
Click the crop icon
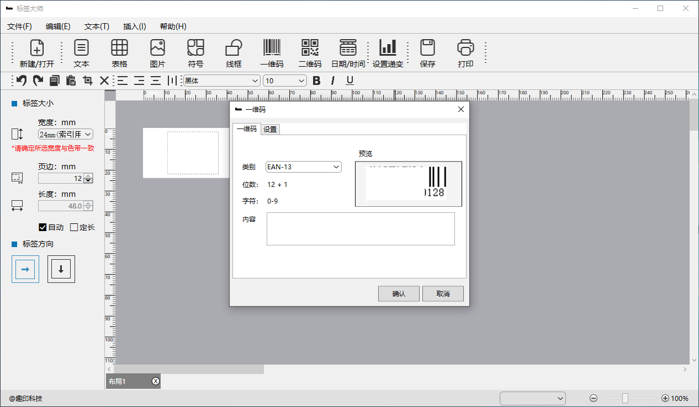pyautogui.click(x=88, y=81)
